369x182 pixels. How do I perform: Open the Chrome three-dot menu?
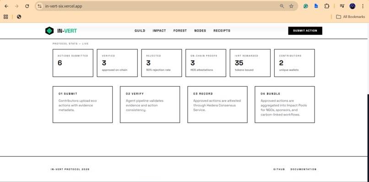[363, 6]
